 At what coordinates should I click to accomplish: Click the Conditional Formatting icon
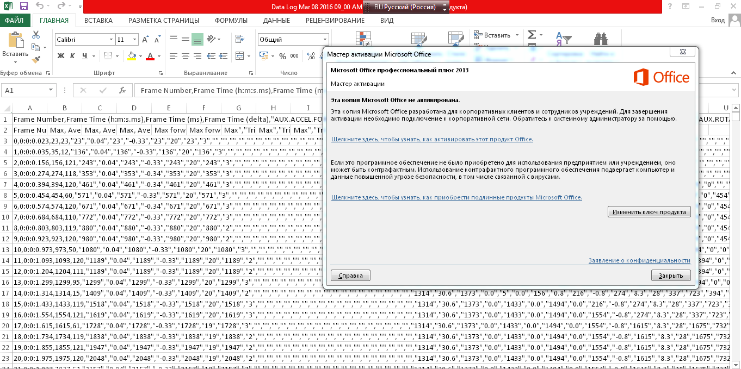[x=363, y=39]
